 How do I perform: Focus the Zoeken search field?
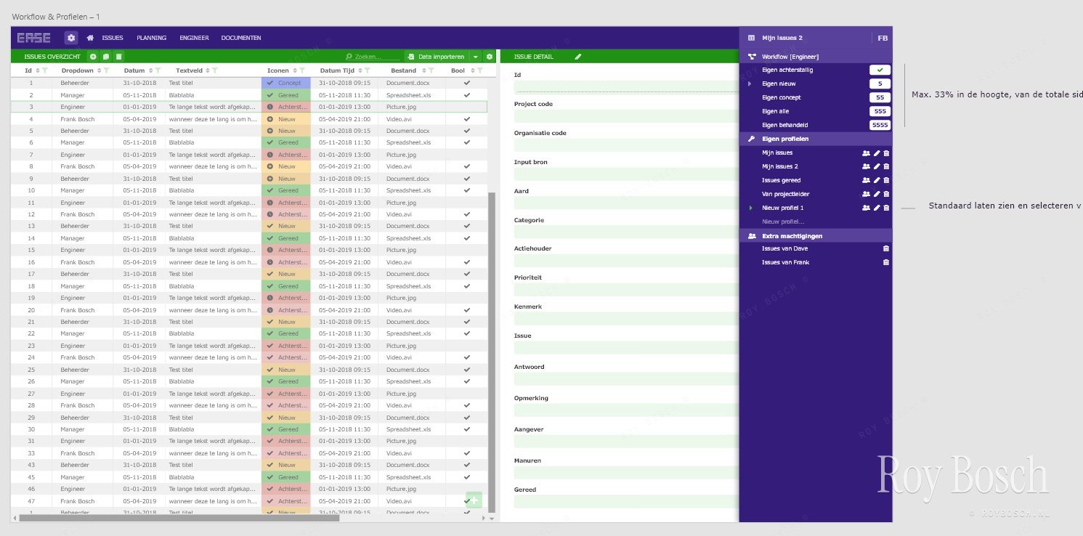[373, 57]
